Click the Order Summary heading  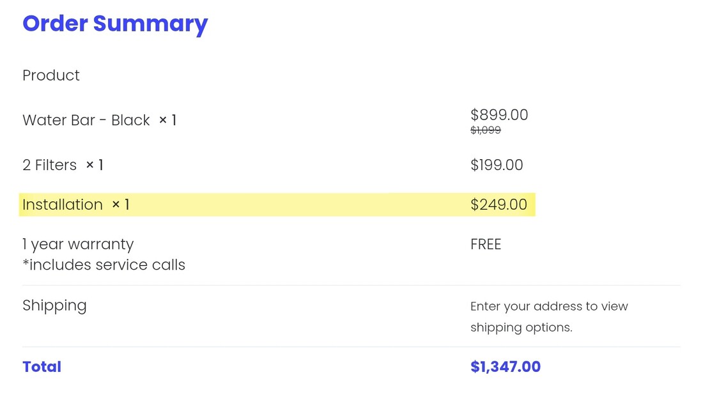pyautogui.click(x=115, y=24)
